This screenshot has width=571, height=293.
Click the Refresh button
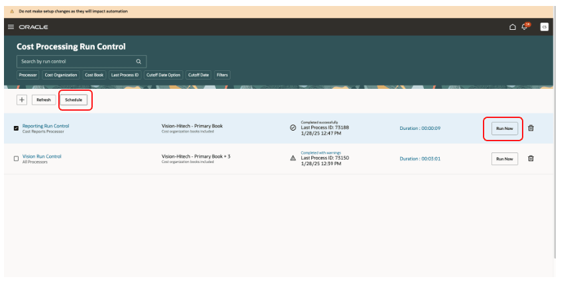click(x=44, y=100)
